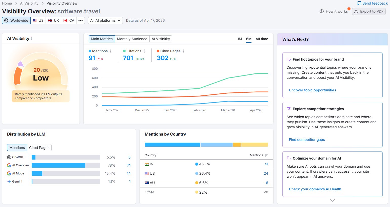
Task: Click the Mentions value 91
Action: (92, 58)
